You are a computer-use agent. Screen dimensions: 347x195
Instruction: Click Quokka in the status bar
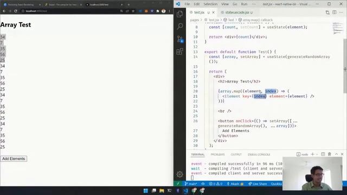(276, 184)
